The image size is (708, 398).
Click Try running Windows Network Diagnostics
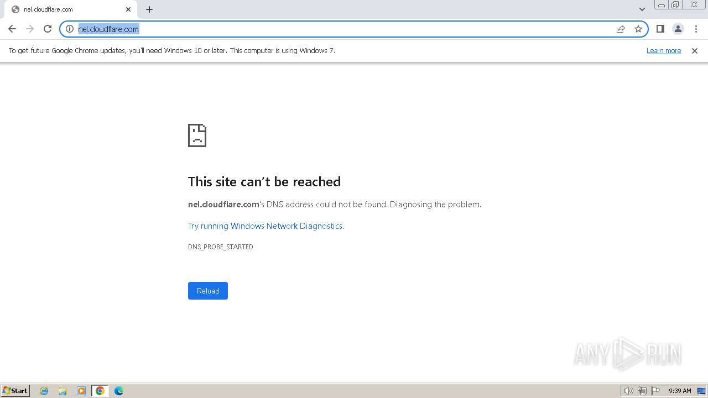pos(265,226)
